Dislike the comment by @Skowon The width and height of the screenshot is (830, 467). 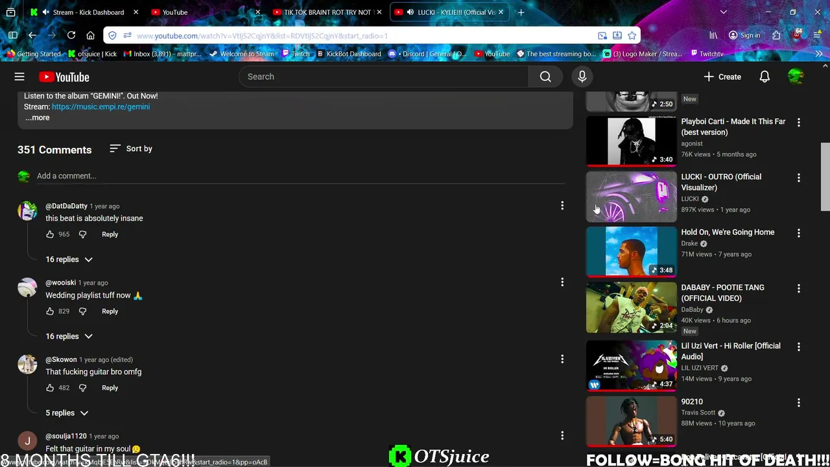click(x=82, y=388)
